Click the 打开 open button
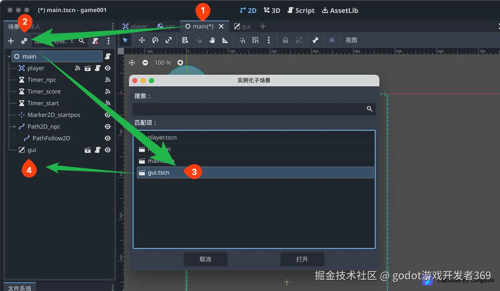 point(302,259)
